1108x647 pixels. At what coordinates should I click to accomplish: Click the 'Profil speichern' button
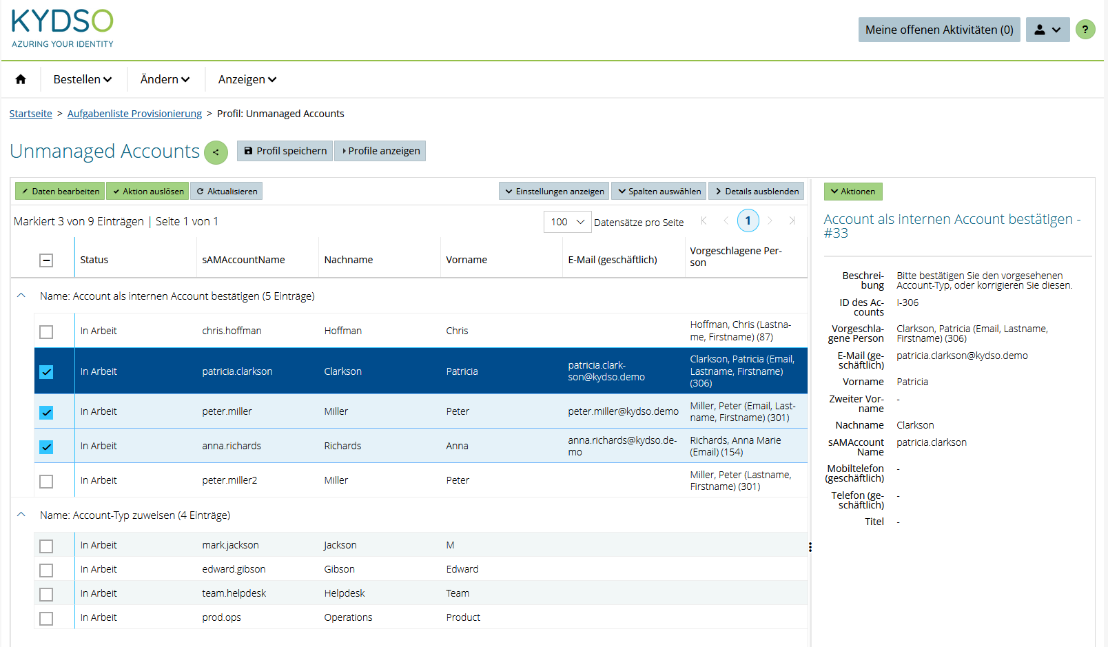point(285,151)
